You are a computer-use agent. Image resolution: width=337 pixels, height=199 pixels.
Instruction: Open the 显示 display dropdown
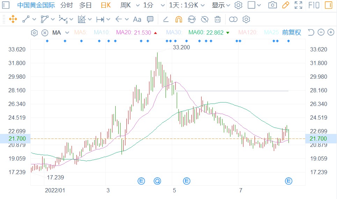(x=221, y=5)
